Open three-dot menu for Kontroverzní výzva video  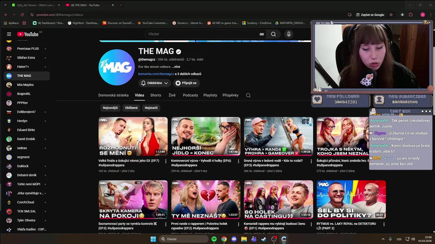click(x=238, y=161)
